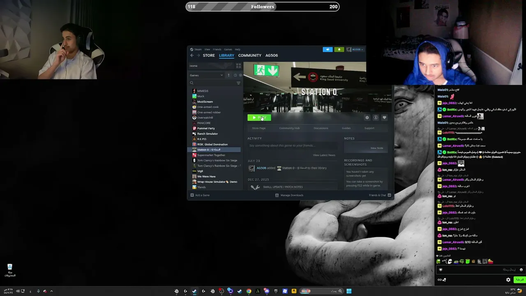
Task: Click the taskbar search box
Action: 321,291
